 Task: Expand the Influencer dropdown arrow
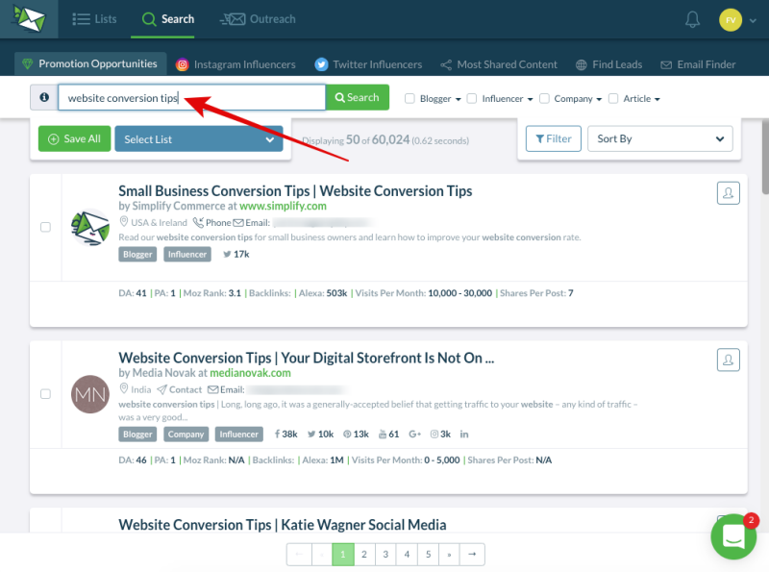click(x=531, y=100)
